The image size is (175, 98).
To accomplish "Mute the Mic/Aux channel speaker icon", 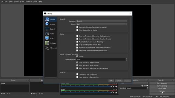I will point(114,93).
